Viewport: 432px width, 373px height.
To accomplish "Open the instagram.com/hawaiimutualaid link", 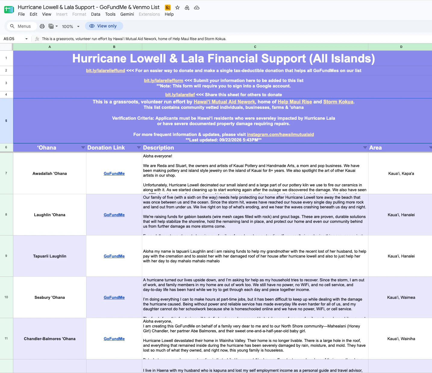I will 280,134.
